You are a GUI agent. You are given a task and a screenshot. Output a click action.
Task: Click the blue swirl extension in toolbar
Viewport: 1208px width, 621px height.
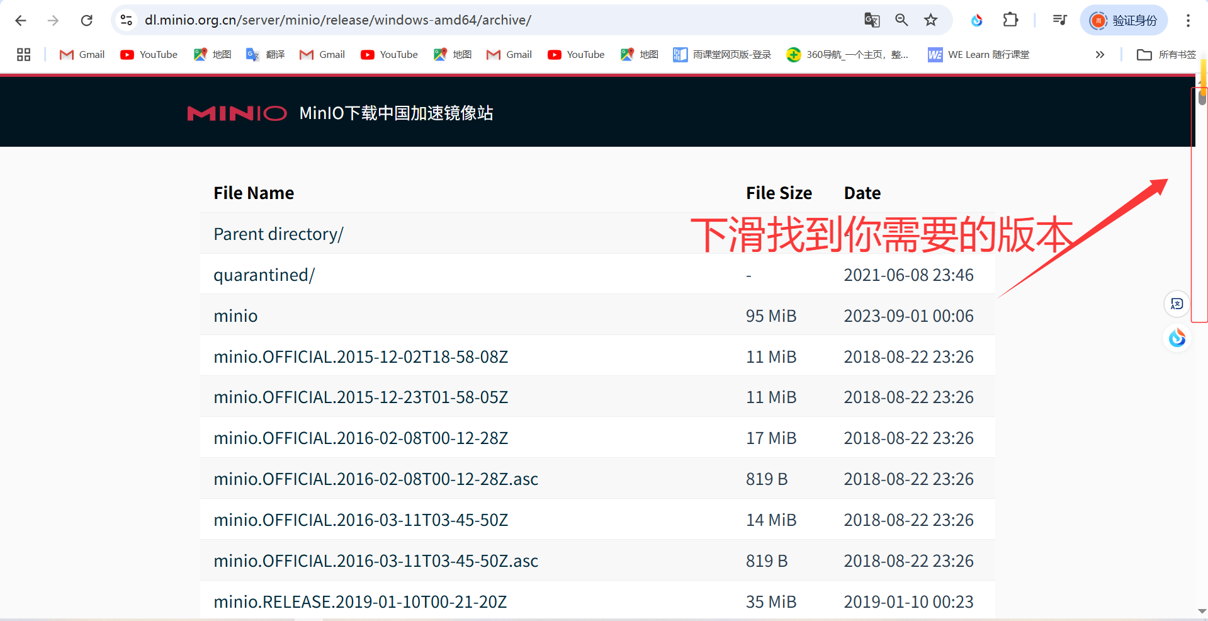(x=977, y=20)
